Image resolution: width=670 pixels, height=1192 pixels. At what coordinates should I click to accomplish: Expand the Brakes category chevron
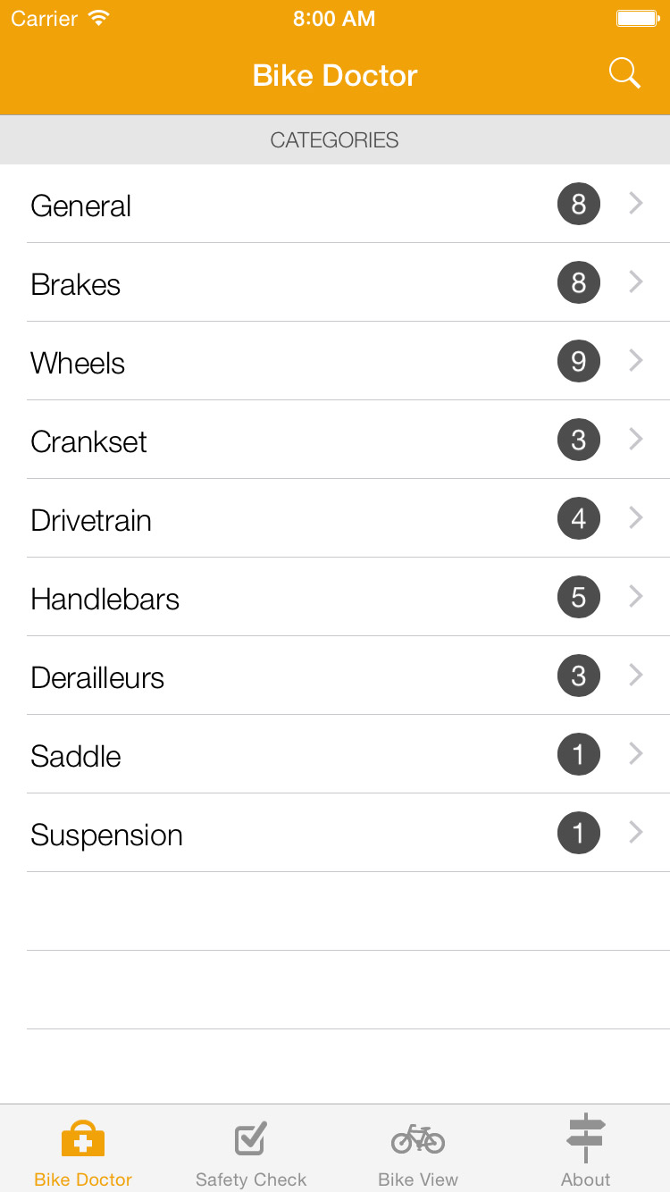(x=636, y=283)
